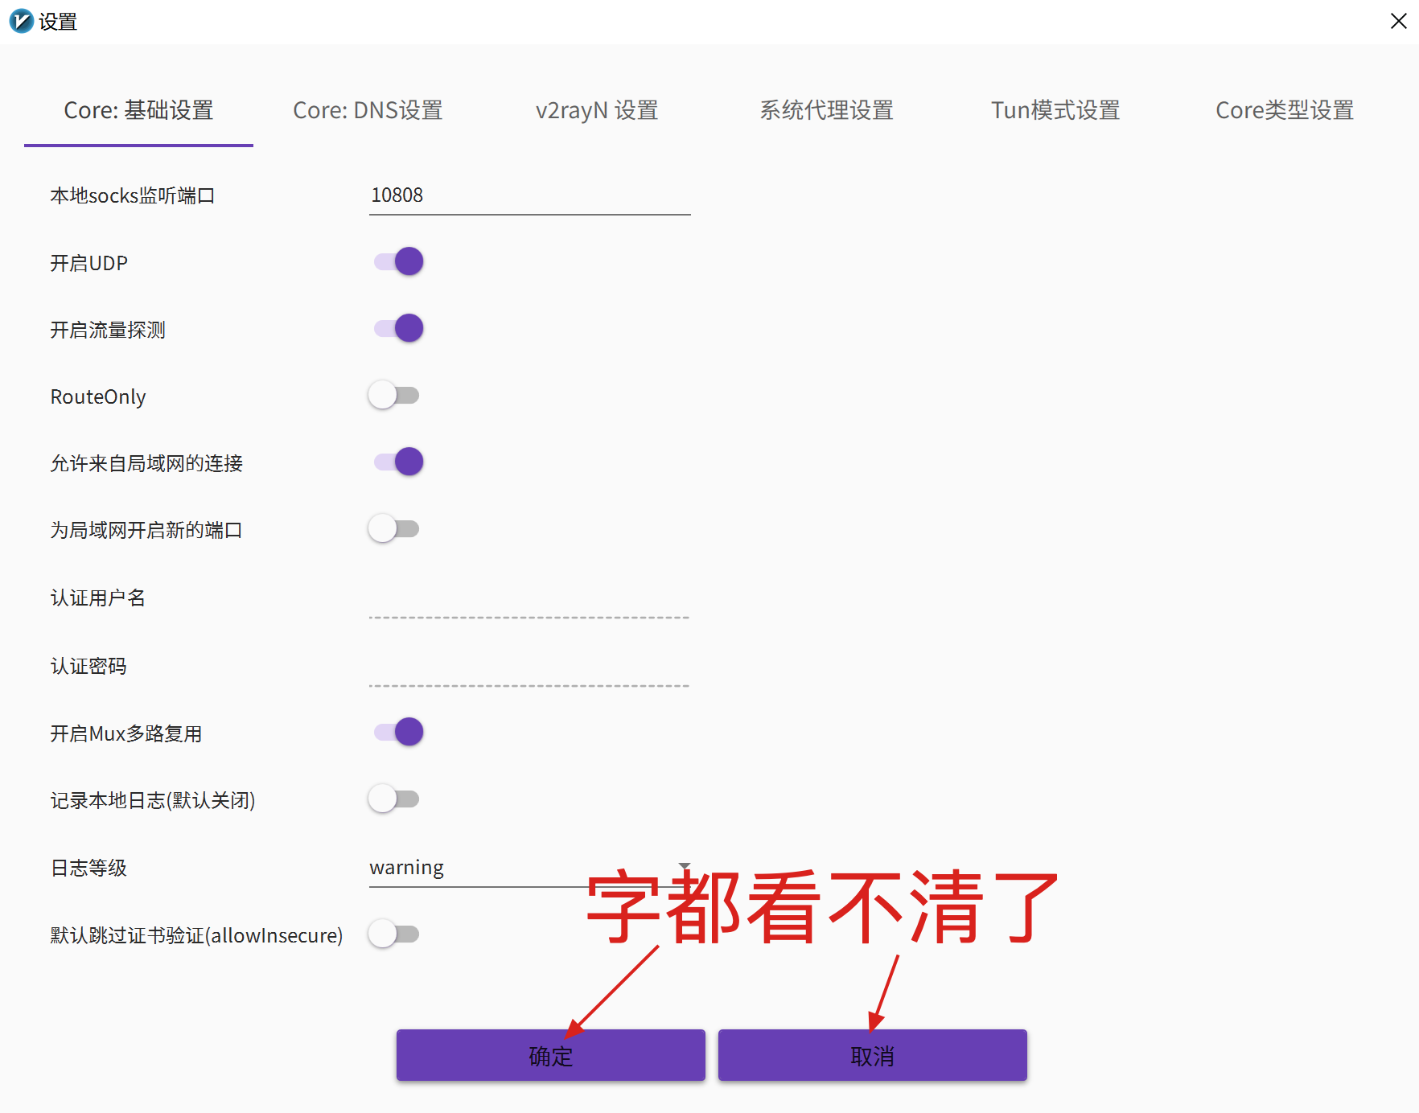Enable 为局域网开启新的端口 switch
Screen dimensions: 1419x1113
click(x=394, y=528)
